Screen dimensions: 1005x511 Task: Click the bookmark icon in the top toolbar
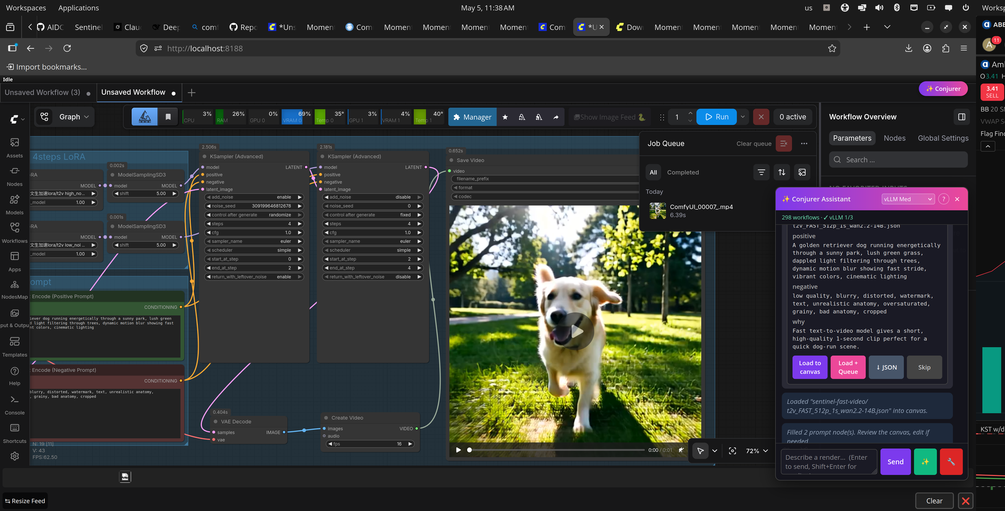tap(168, 117)
